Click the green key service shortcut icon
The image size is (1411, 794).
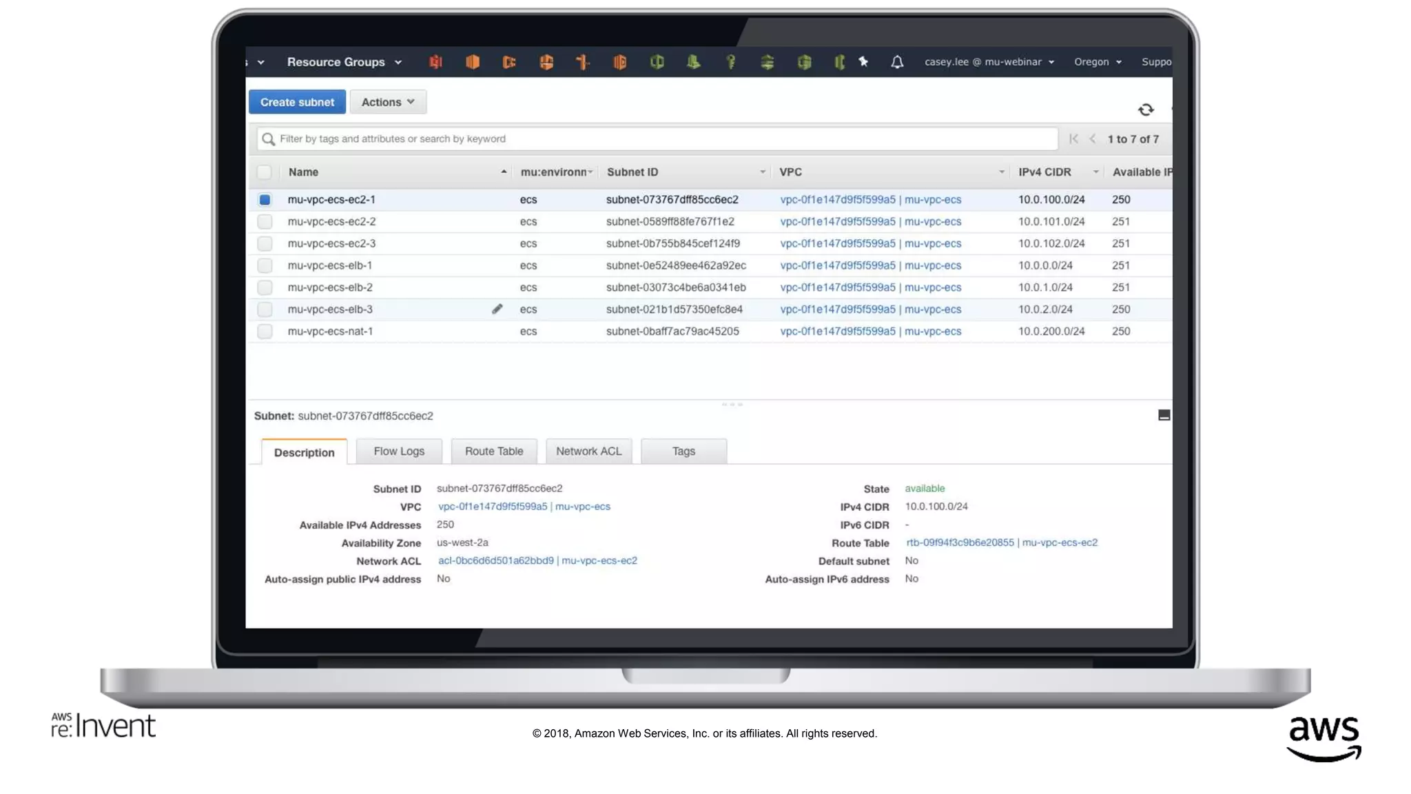pyautogui.click(x=730, y=62)
